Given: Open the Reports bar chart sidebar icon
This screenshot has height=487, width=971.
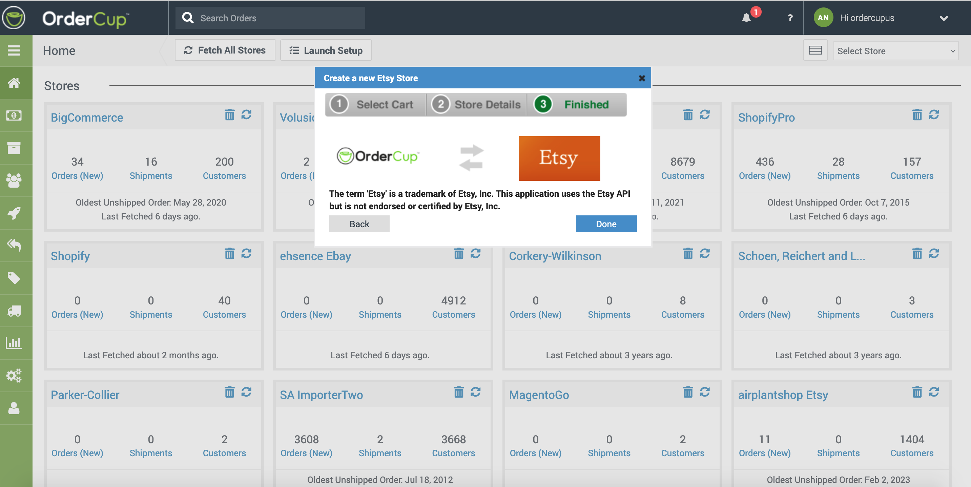Looking at the screenshot, I should (14, 343).
